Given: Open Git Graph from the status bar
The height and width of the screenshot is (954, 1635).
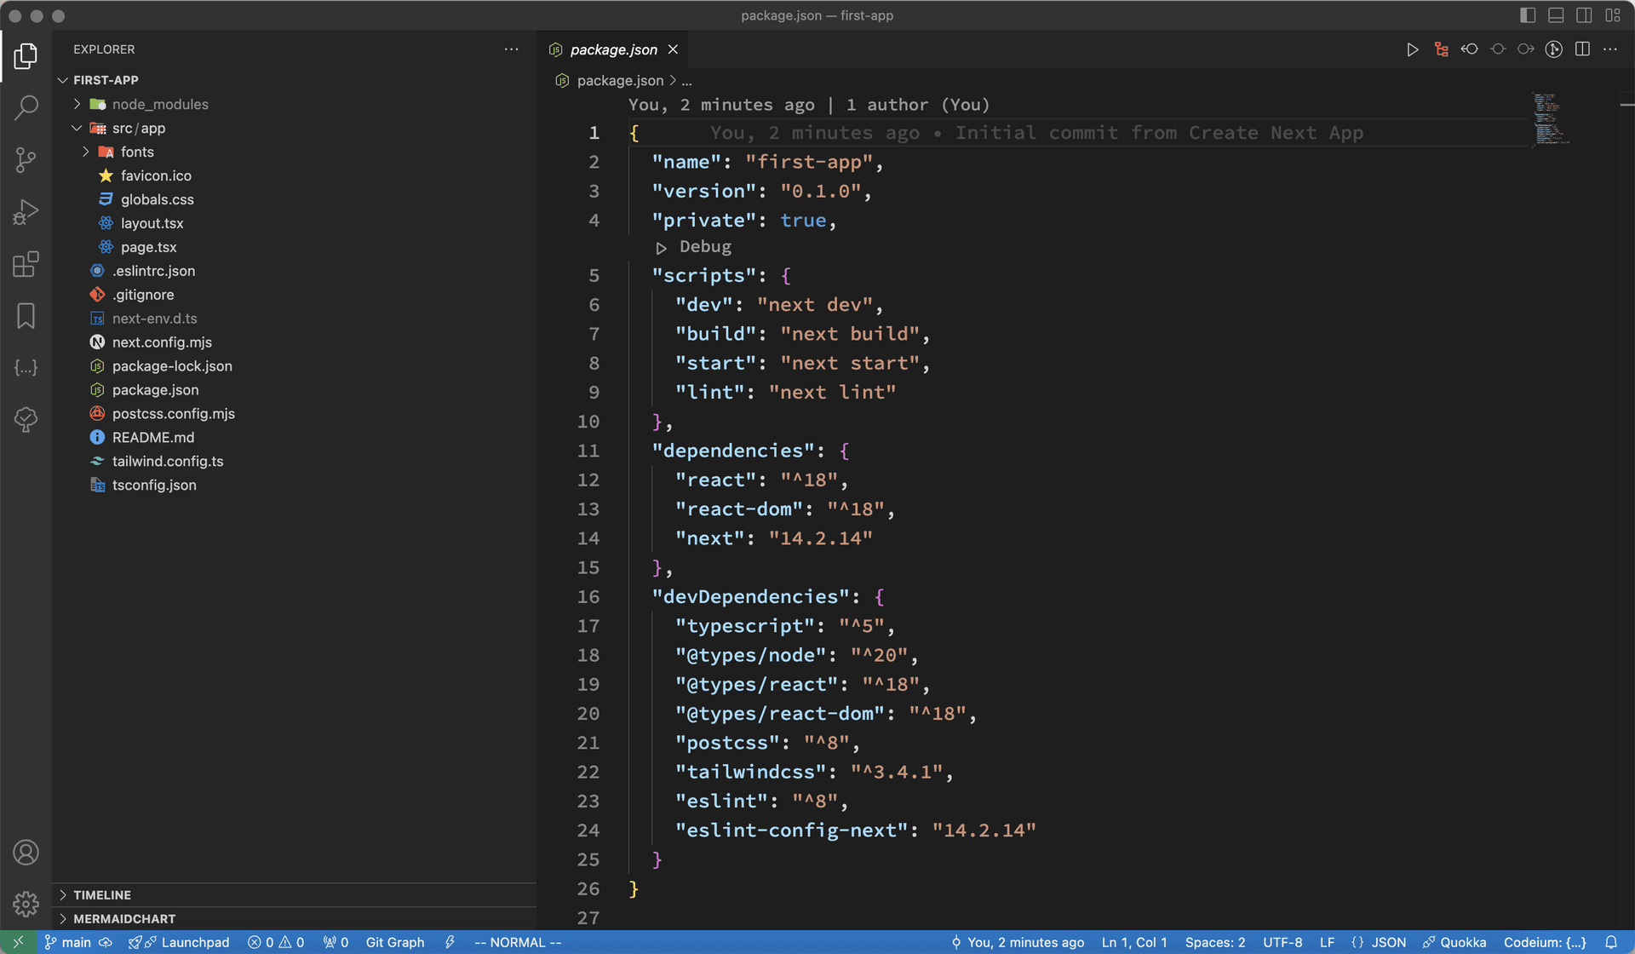Looking at the screenshot, I should pos(395,942).
